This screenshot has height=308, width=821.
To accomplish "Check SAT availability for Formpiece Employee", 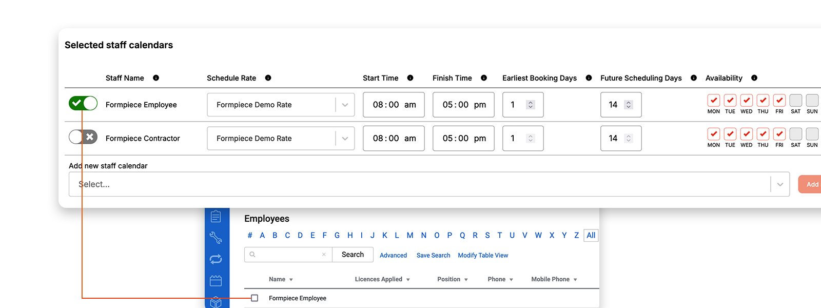I will click(795, 100).
